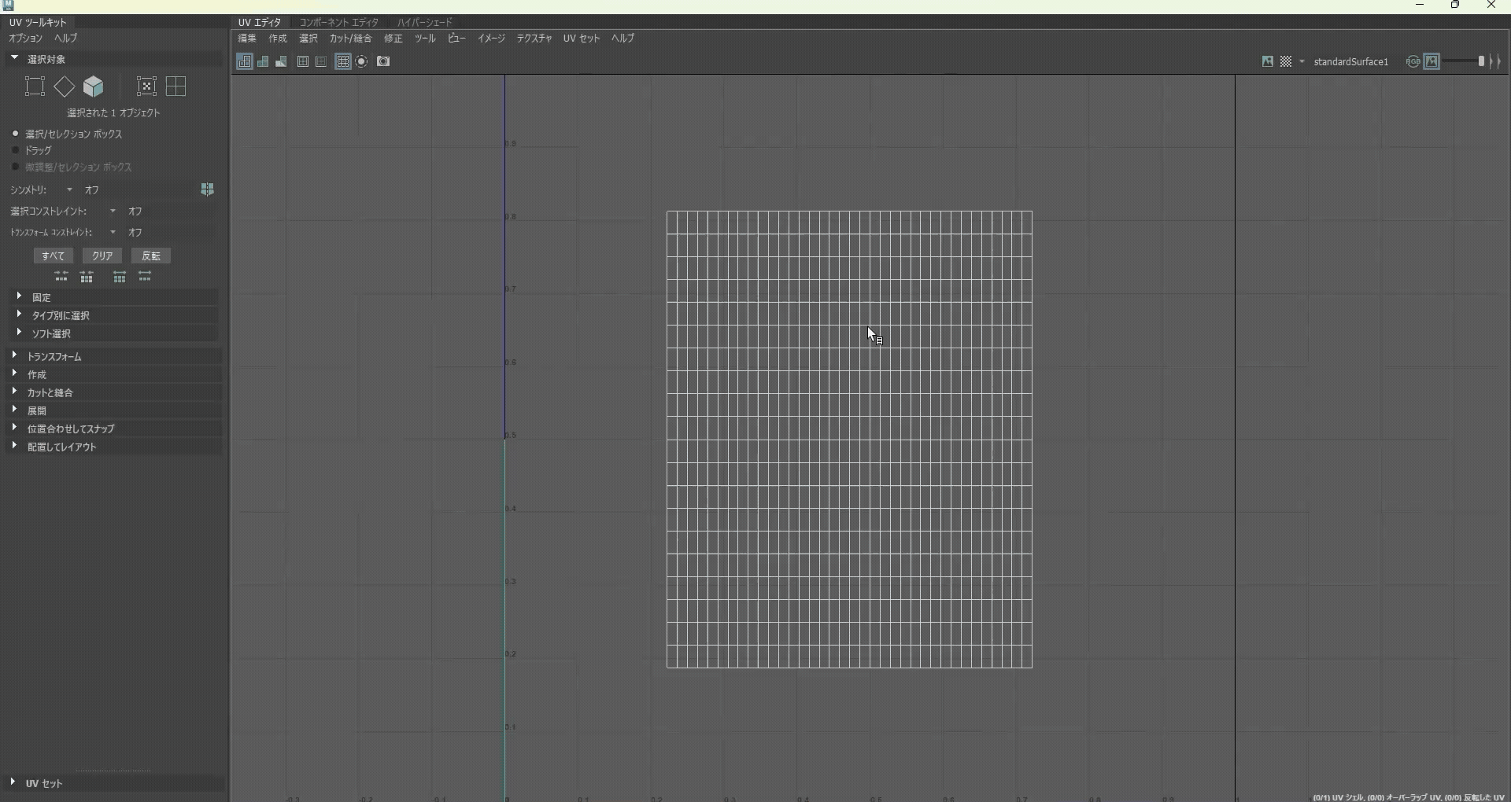Click the UV snapshot camera icon
Viewport: 1511px width, 802px height.
click(x=384, y=61)
